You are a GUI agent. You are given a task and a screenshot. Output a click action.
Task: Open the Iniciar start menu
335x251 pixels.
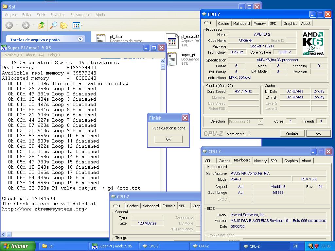[x=18, y=246]
